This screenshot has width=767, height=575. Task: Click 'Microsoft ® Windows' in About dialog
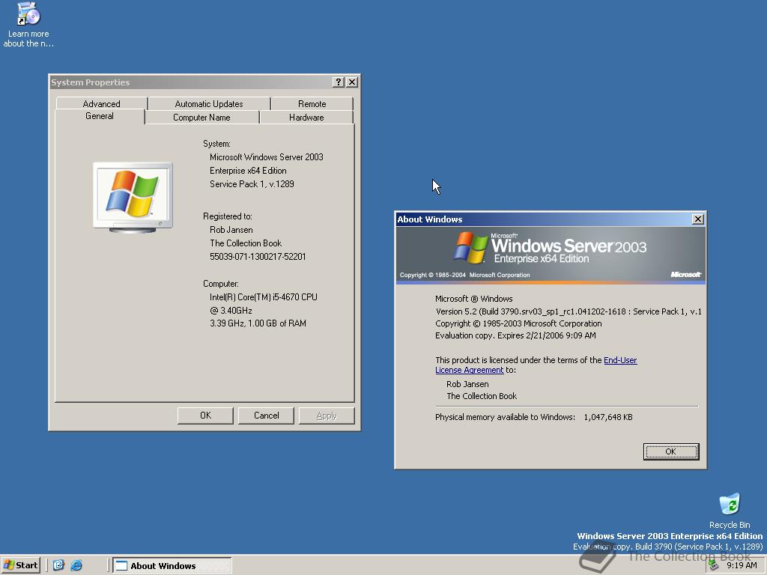pos(474,299)
